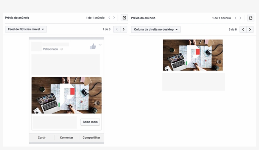This screenshot has width=259, height=150.
Task: Show next ad in right panel header
Action: [x=240, y=18]
